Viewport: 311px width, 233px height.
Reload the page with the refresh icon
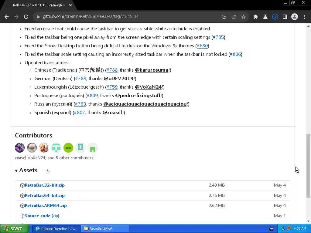click(x=26, y=17)
